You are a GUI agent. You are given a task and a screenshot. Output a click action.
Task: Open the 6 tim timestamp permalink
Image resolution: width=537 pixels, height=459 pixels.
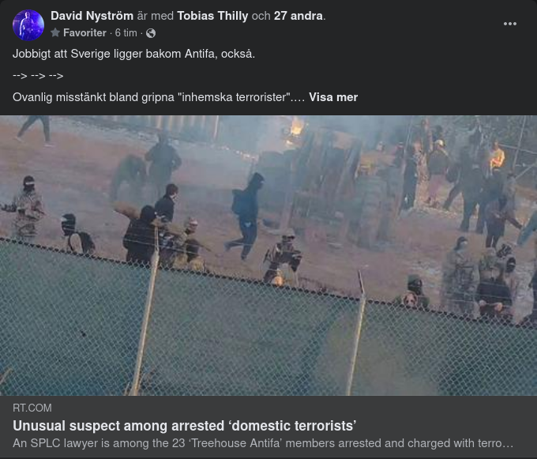[126, 33]
